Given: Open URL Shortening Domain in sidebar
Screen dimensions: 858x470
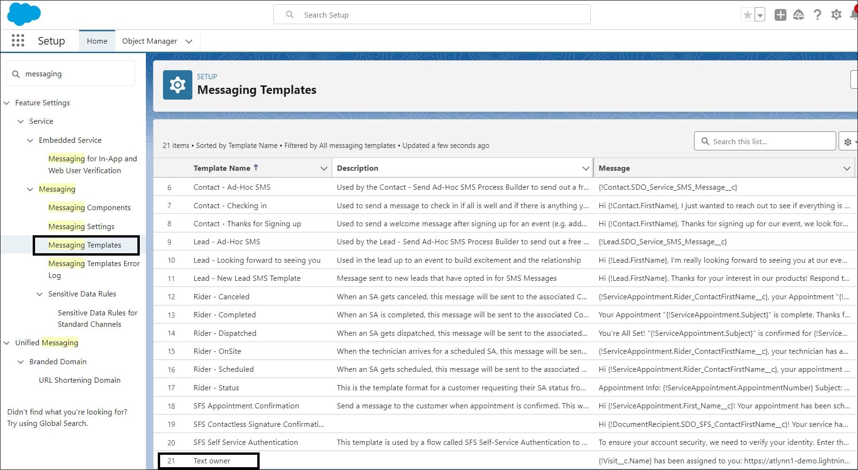Looking at the screenshot, I should [80, 380].
